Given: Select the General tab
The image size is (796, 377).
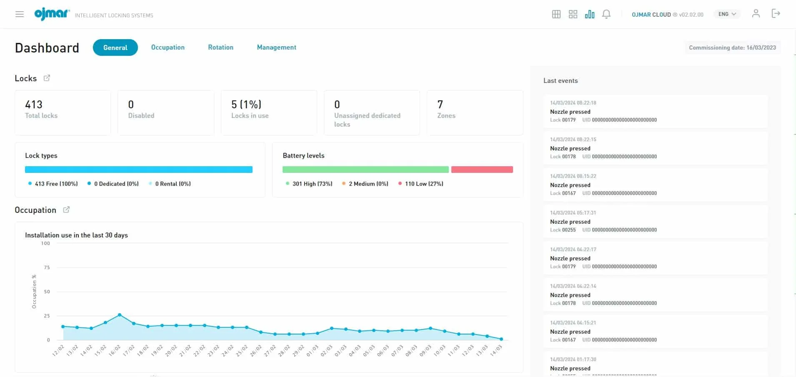Looking at the screenshot, I should [x=115, y=47].
